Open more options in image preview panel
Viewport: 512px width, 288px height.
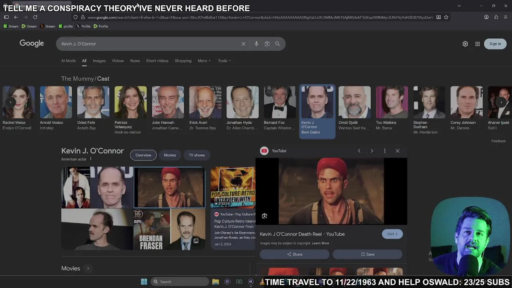tap(385, 151)
